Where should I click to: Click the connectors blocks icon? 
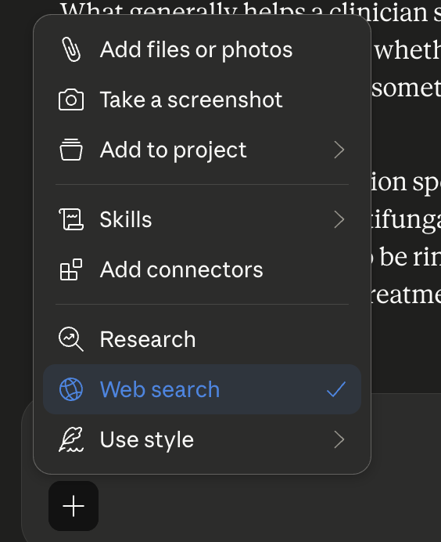(x=71, y=269)
